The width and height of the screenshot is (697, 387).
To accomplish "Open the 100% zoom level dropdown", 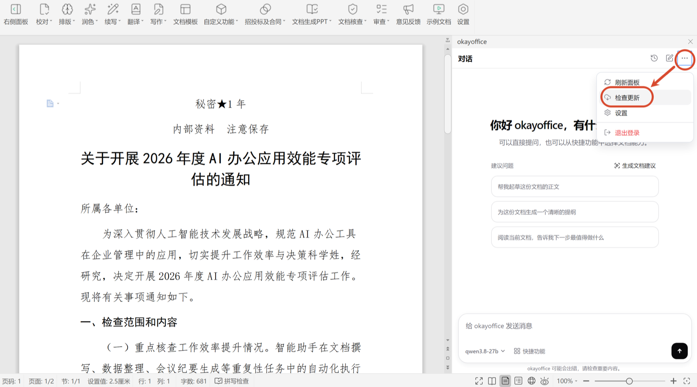I will 567,381.
